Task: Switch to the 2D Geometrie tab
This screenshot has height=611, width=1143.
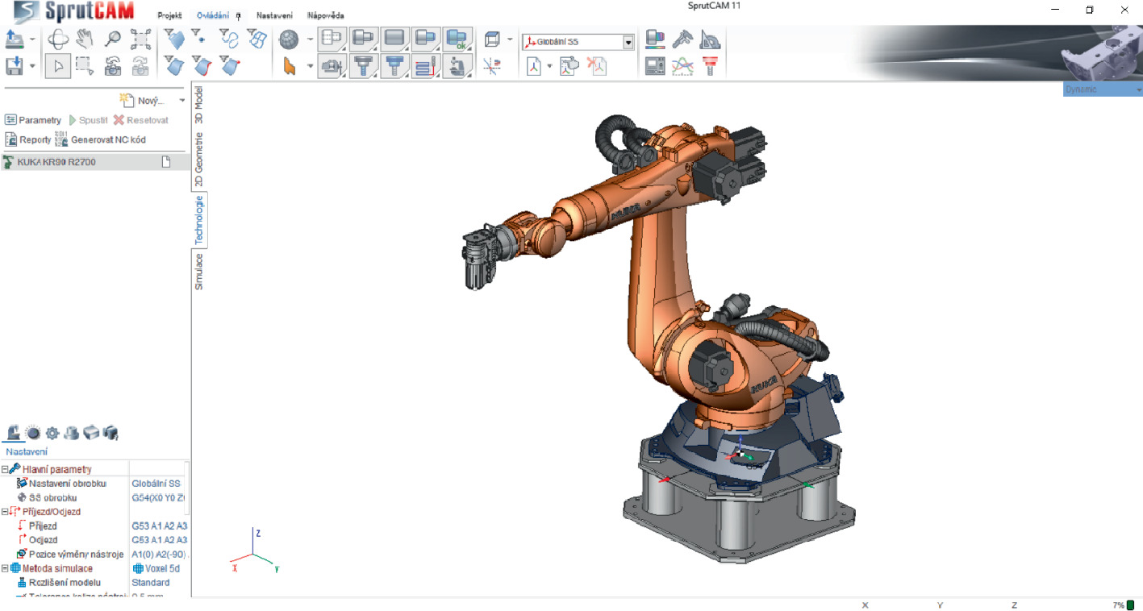Action: click(x=199, y=160)
